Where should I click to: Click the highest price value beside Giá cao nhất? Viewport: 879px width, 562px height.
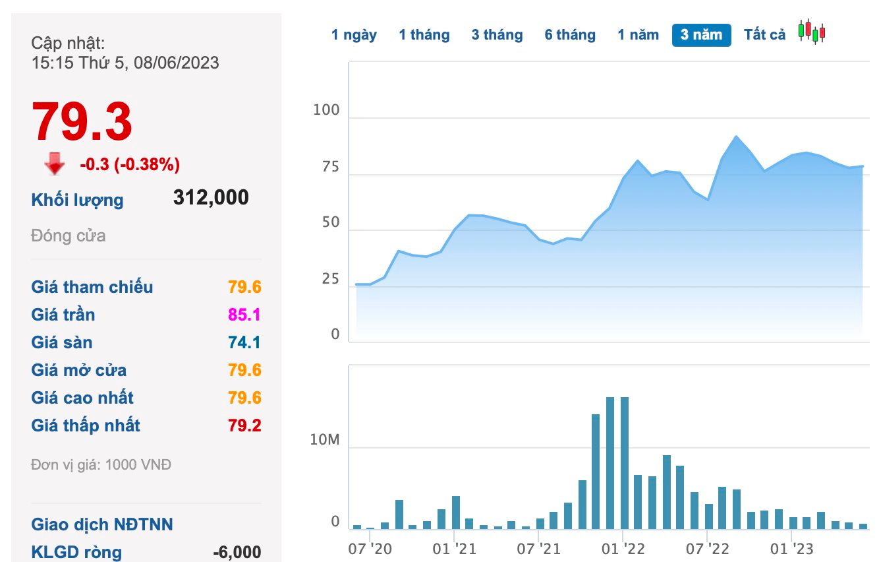click(x=245, y=398)
